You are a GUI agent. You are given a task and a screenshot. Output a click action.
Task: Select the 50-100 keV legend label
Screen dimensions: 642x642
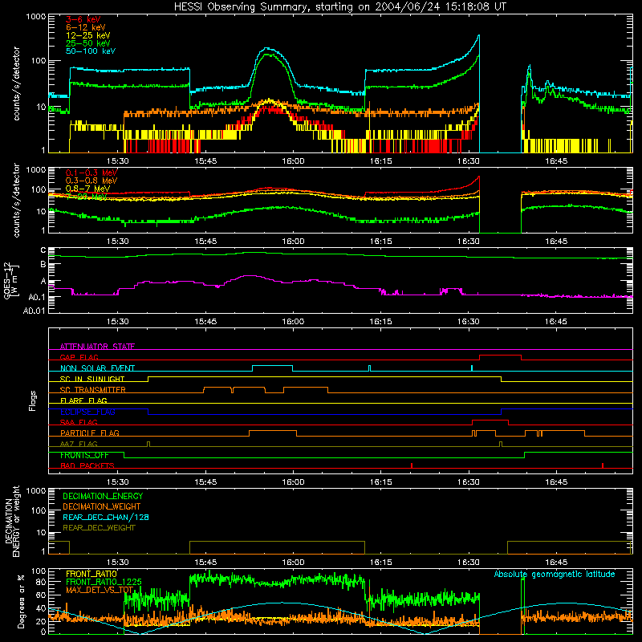91,51
